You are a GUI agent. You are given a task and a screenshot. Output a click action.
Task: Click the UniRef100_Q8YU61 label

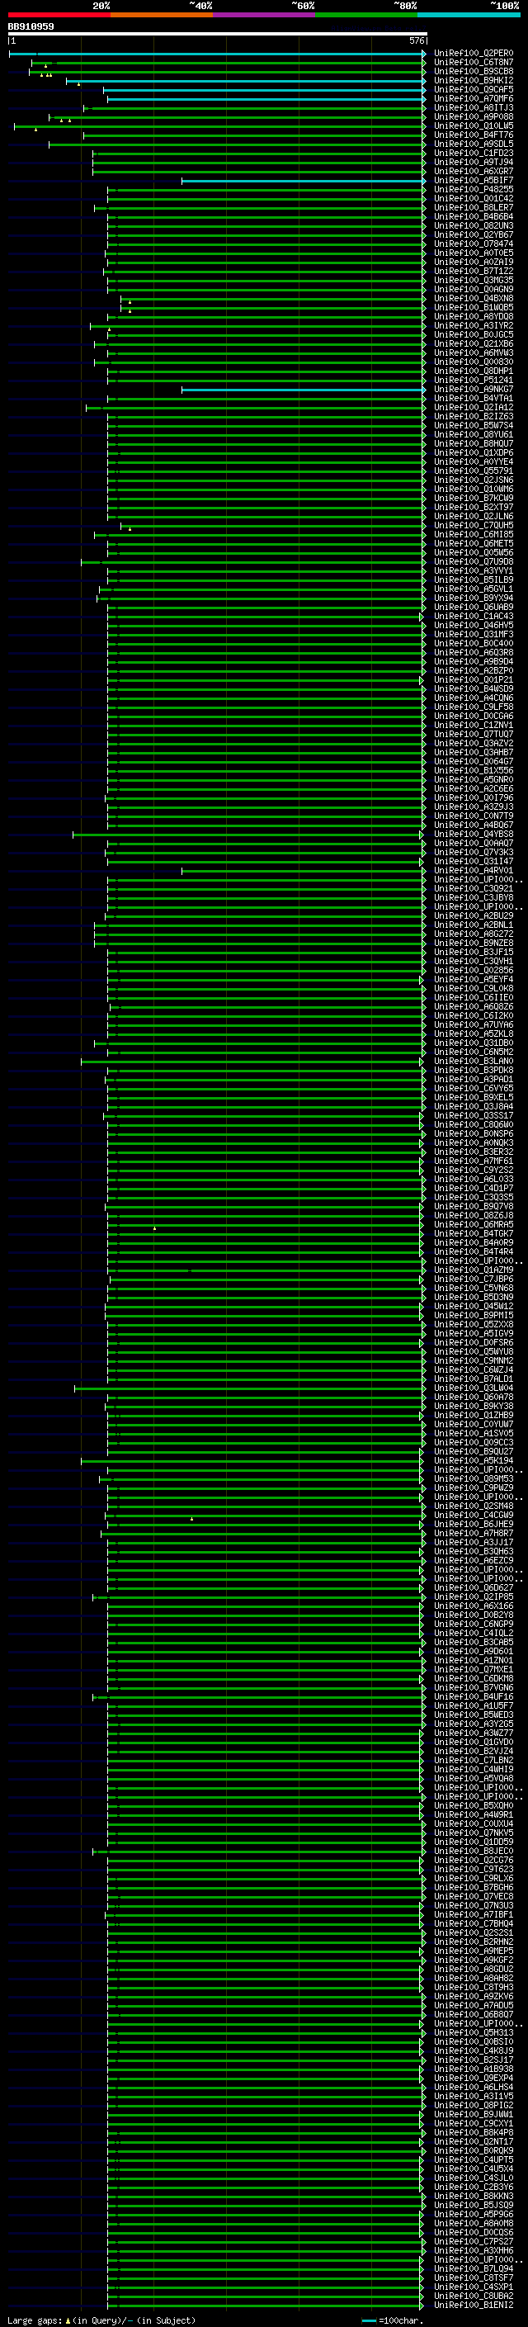(474, 434)
